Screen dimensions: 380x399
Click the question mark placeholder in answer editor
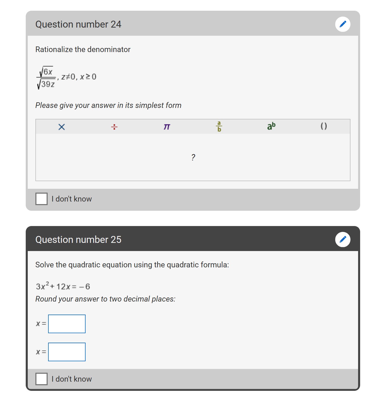coord(193,157)
